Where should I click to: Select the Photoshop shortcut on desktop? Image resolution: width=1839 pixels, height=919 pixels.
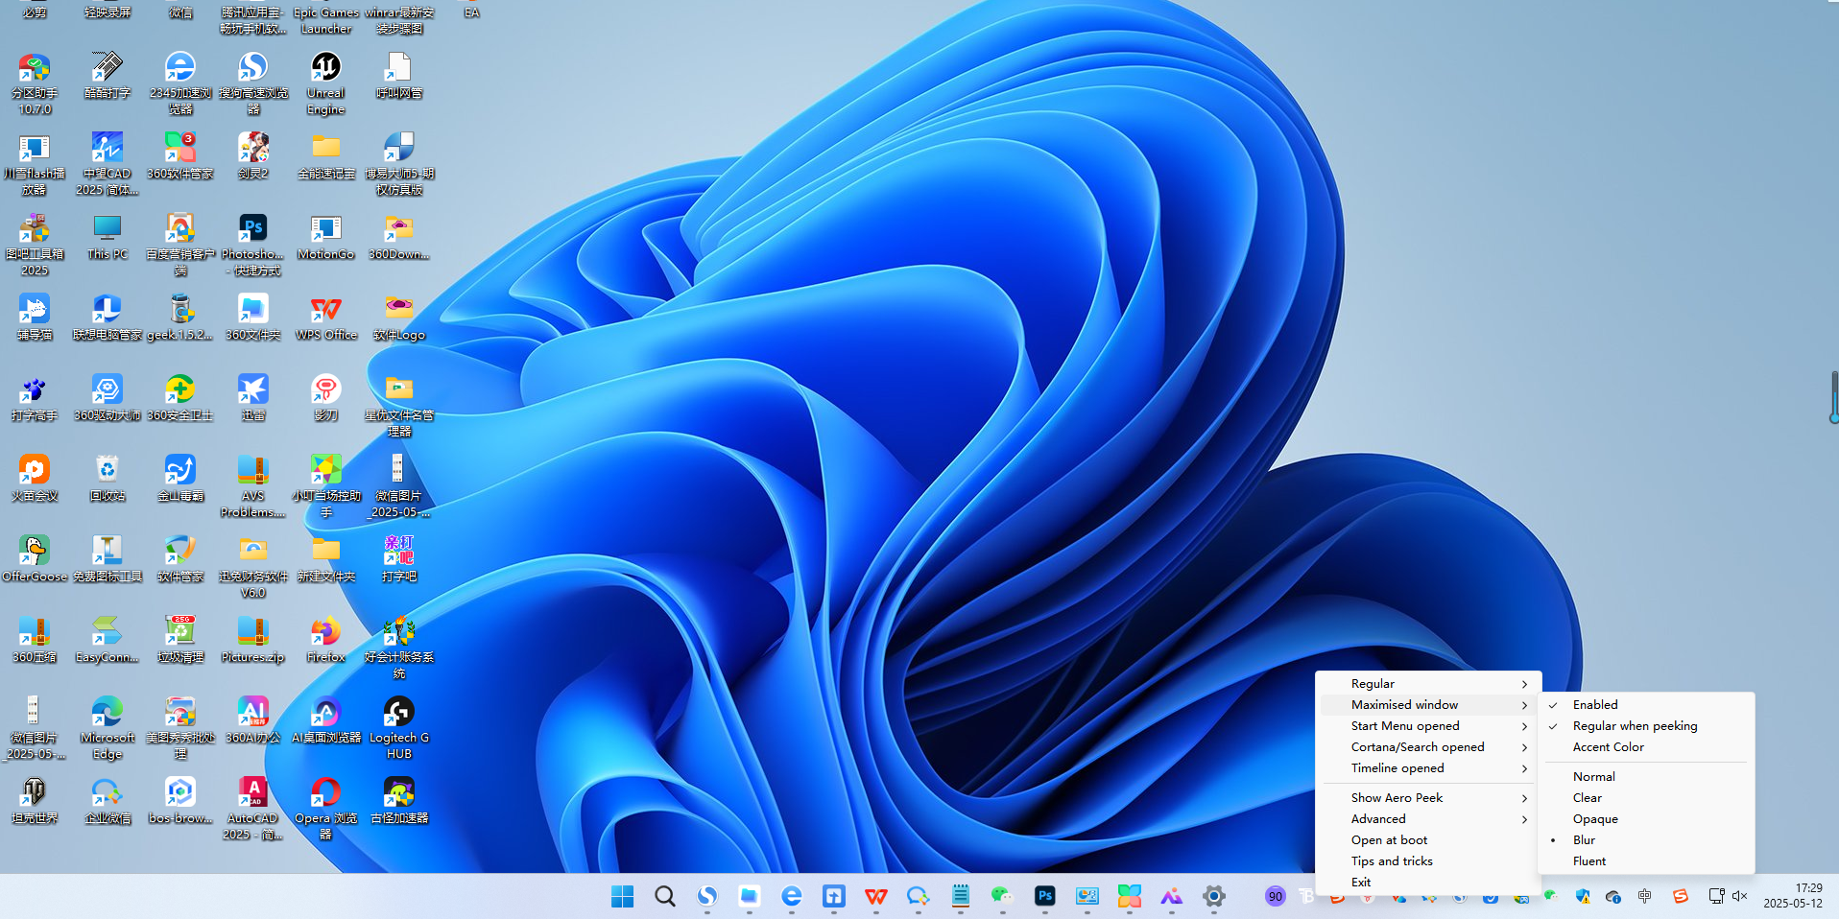[x=252, y=245]
